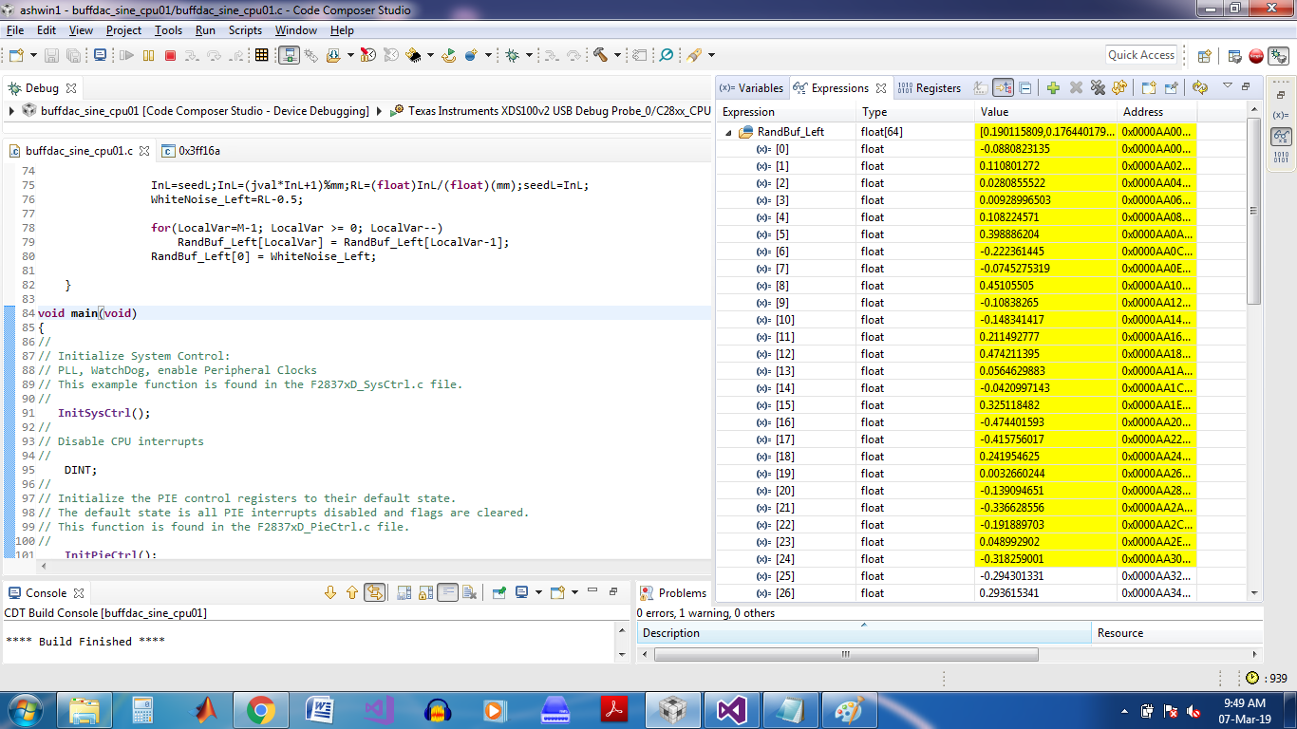Click Clear Console icon

point(469,593)
